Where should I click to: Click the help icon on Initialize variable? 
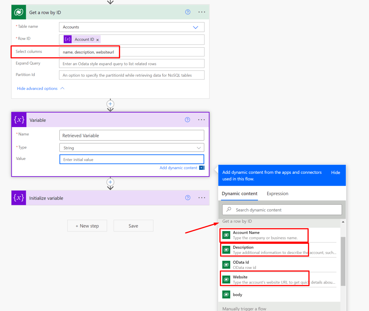tap(188, 198)
